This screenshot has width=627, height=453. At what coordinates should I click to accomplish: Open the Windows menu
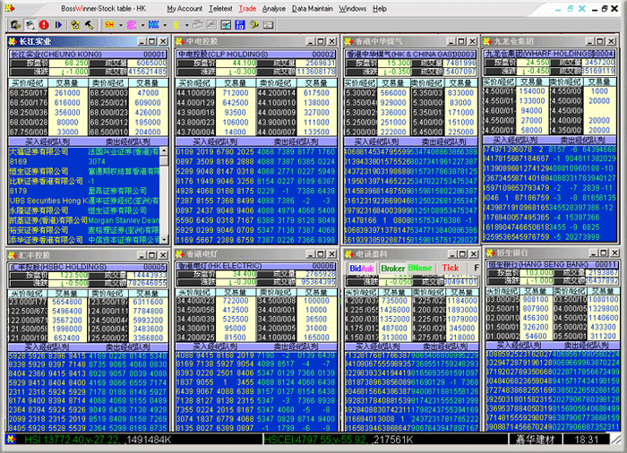point(353,8)
